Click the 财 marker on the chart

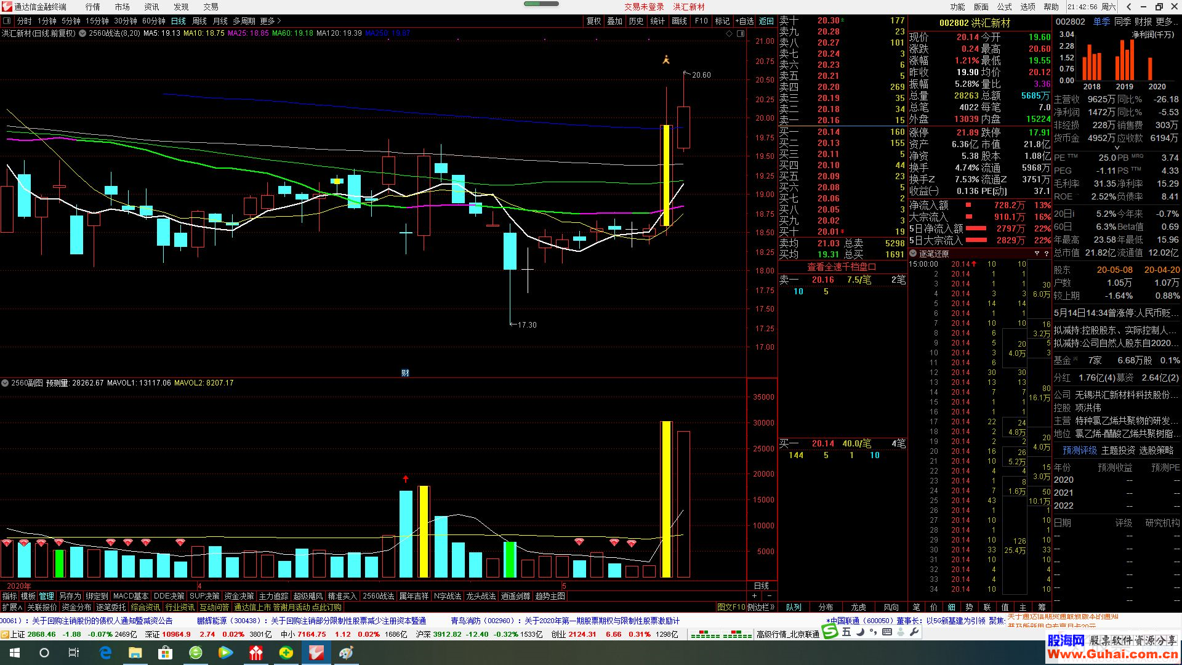[405, 373]
